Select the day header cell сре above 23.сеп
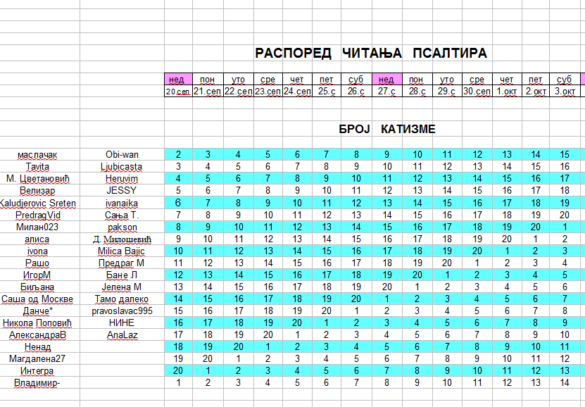Screen dimensions: 585x407 (x=268, y=79)
